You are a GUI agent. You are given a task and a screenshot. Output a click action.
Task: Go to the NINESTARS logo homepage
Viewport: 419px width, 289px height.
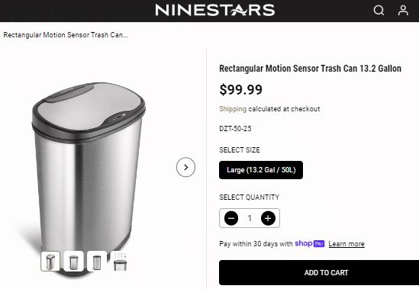point(215,10)
